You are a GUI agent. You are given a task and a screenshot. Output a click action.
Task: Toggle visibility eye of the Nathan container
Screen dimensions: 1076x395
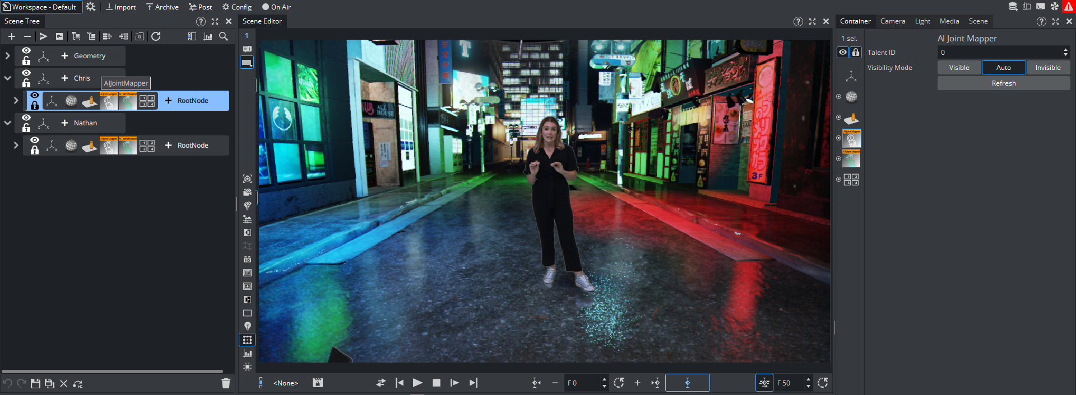26,118
